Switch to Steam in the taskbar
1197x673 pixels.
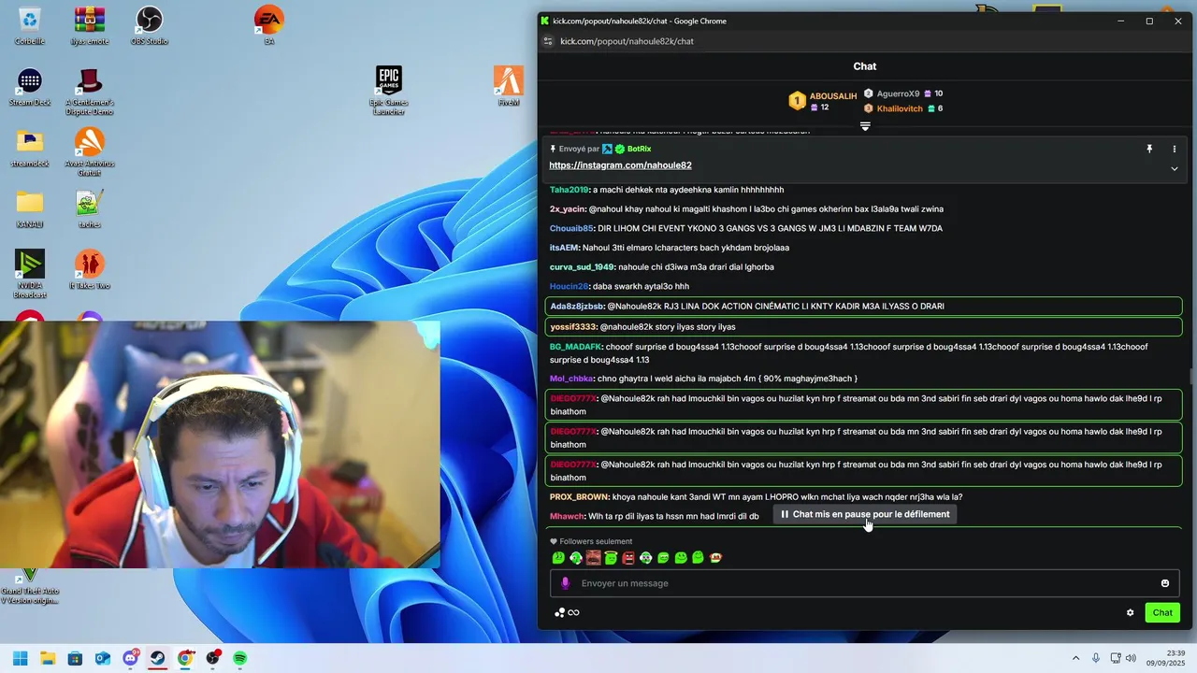158,658
